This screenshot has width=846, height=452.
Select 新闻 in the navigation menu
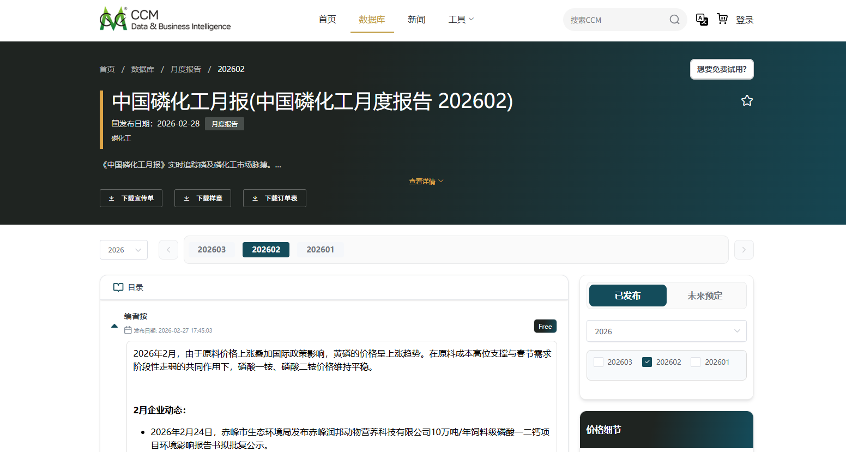(416, 19)
